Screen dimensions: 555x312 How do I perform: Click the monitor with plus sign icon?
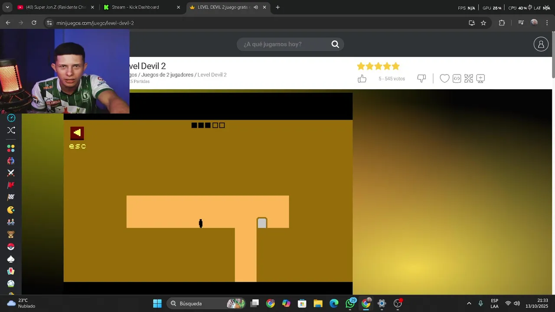click(x=480, y=78)
